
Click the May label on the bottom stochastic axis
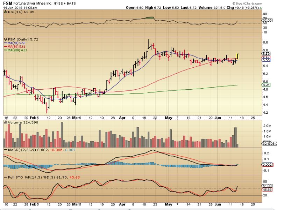[x=169, y=204]
